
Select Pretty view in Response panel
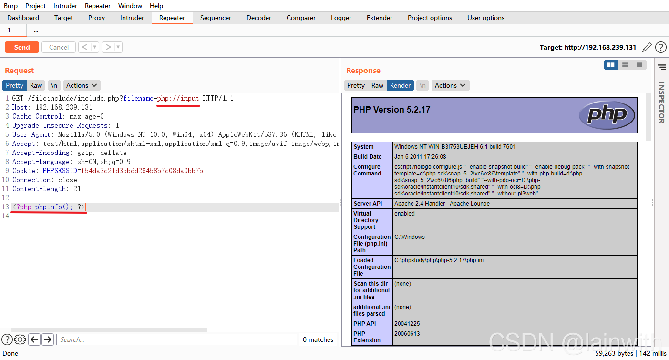coord(356,85)
